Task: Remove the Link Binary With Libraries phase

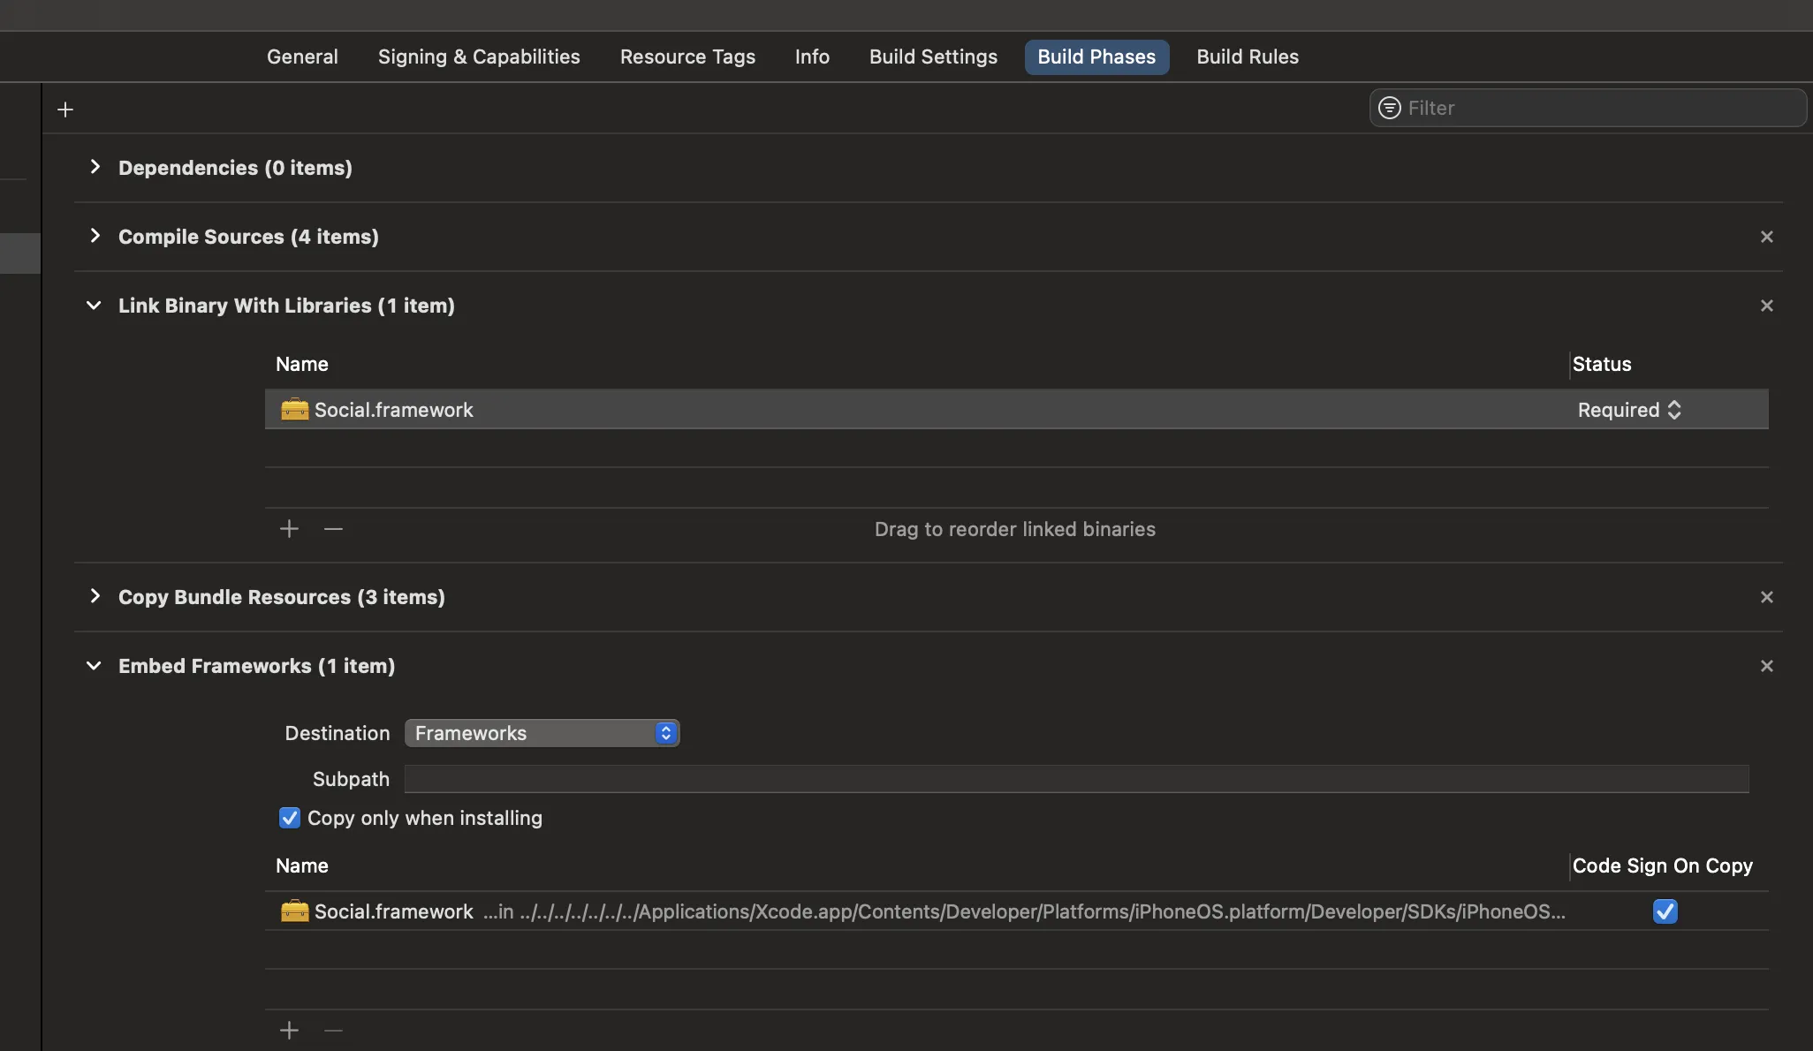Action: [x=1766, y=306]
